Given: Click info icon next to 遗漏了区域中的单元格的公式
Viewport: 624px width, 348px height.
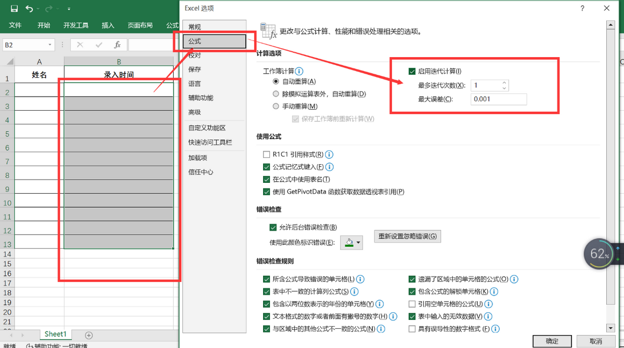Looking at the screenshot, I should click(x=514, y=279).
